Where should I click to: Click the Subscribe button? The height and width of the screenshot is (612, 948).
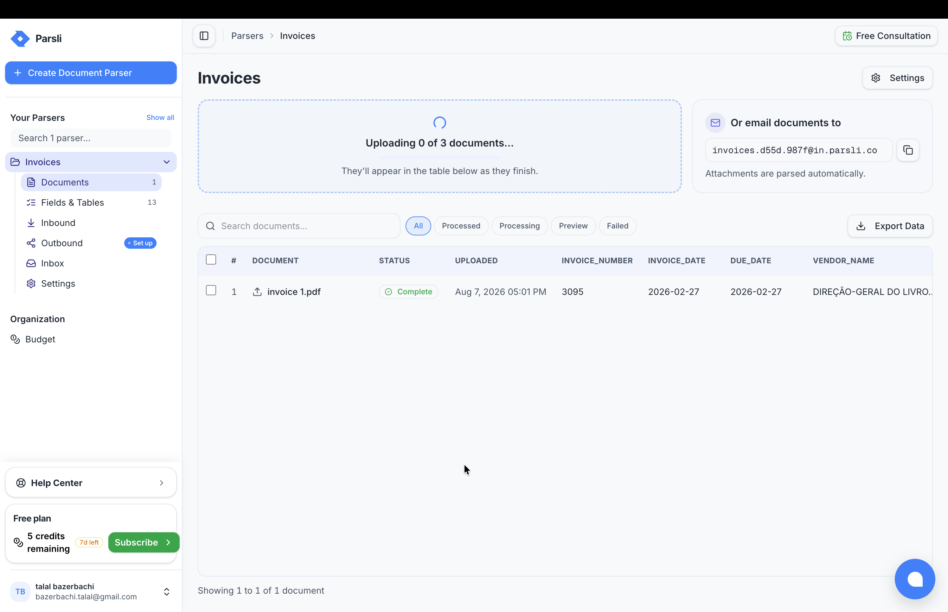[x=144, y=542]
